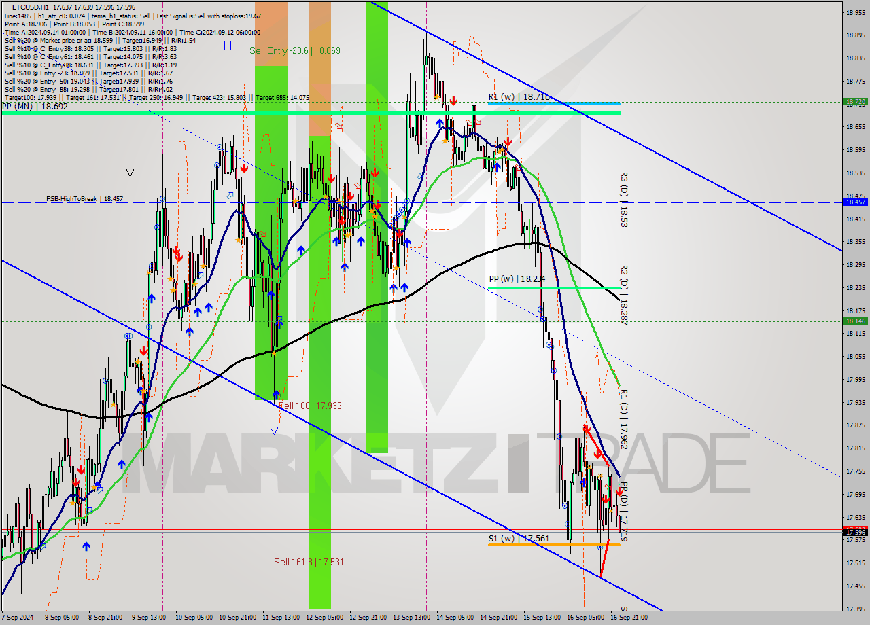Select the 13 Sep 13:00 time label
This screenshot has width=870, height=625.
click(x=411, y=618)
